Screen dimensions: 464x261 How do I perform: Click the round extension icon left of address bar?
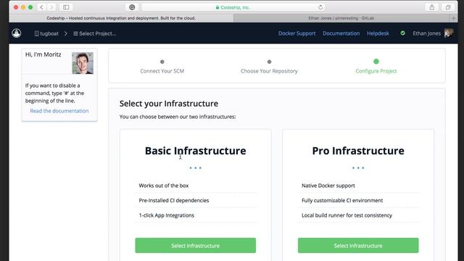(x=132, y=7)
